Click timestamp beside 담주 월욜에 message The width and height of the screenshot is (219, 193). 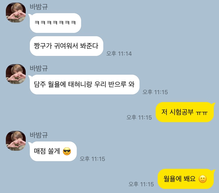click(x=155, y=92)
